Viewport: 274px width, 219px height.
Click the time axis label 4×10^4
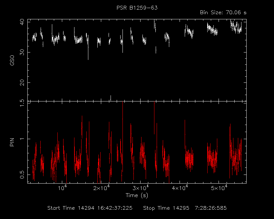point(180,187)
